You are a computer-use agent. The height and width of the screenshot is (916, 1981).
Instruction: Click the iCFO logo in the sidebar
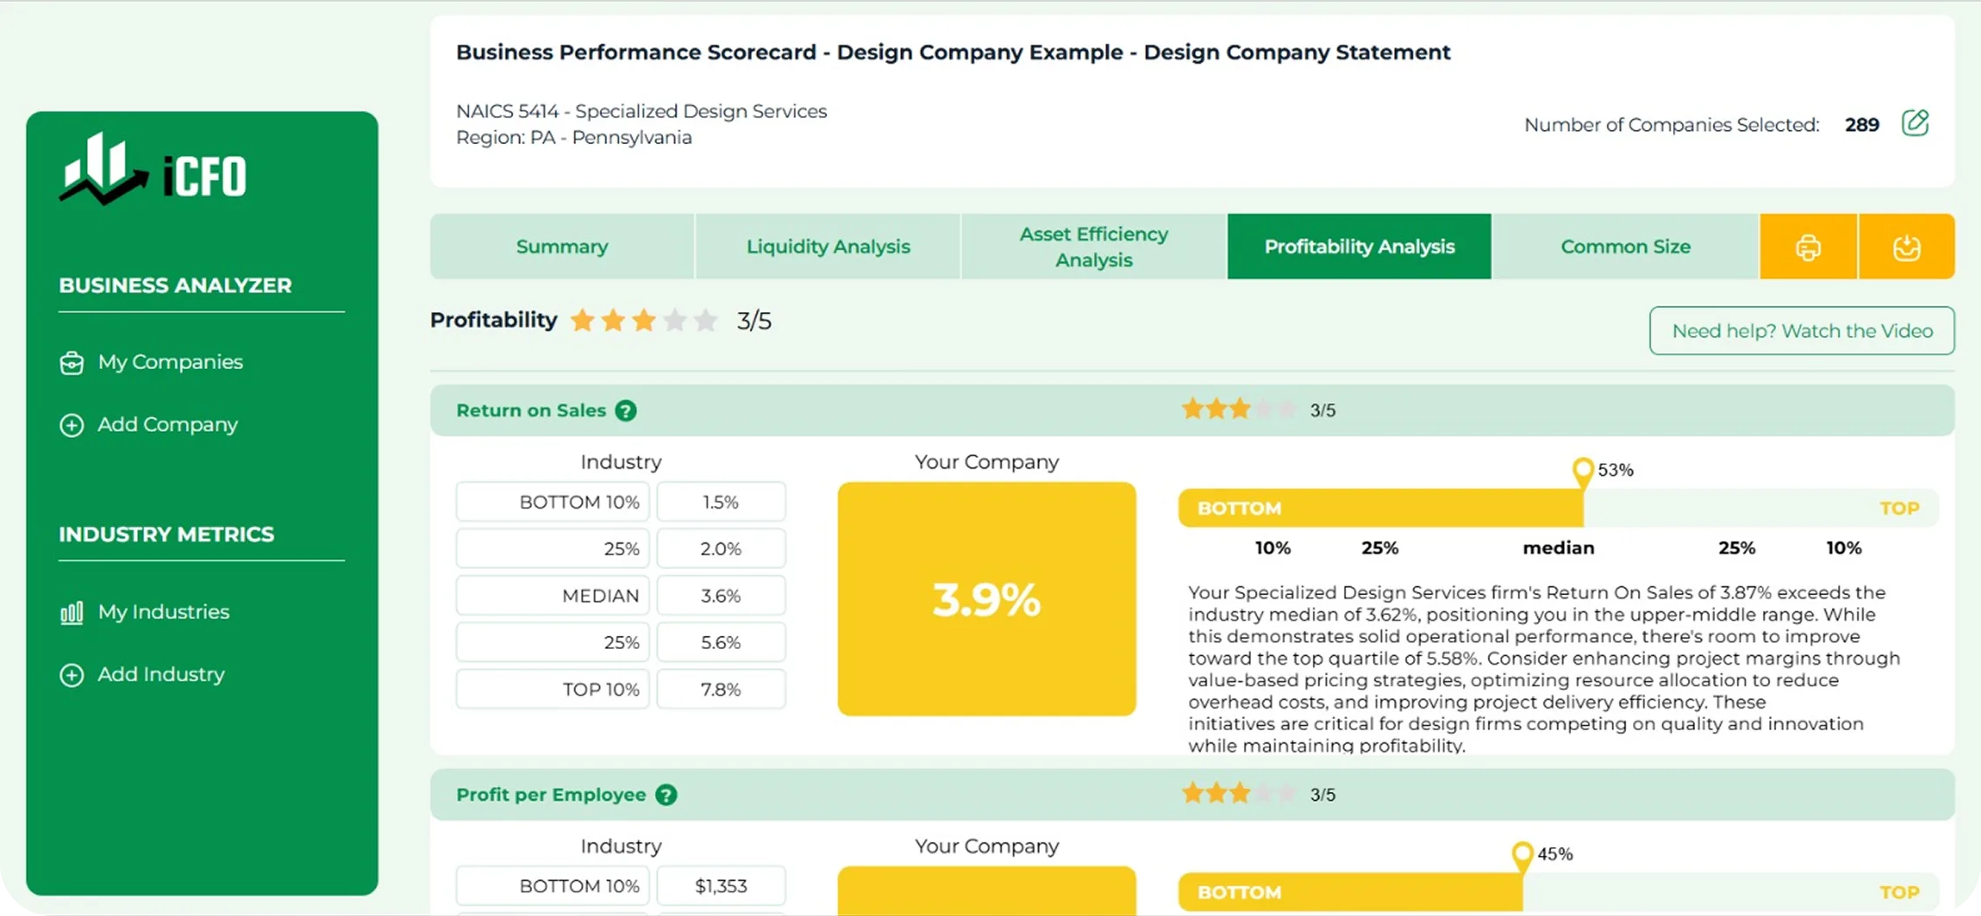click(x=153, y=170)
